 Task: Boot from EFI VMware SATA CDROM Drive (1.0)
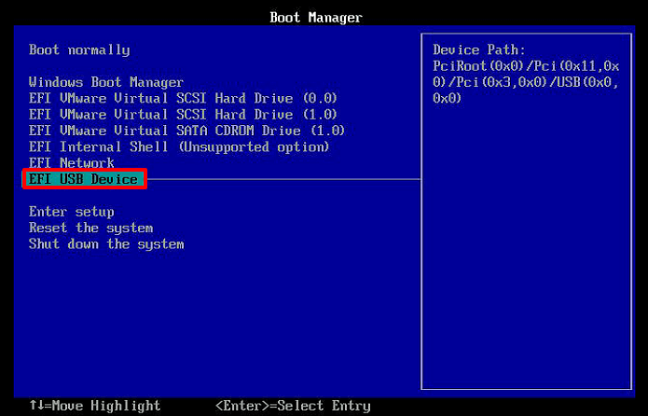click(x=186, y=131)
